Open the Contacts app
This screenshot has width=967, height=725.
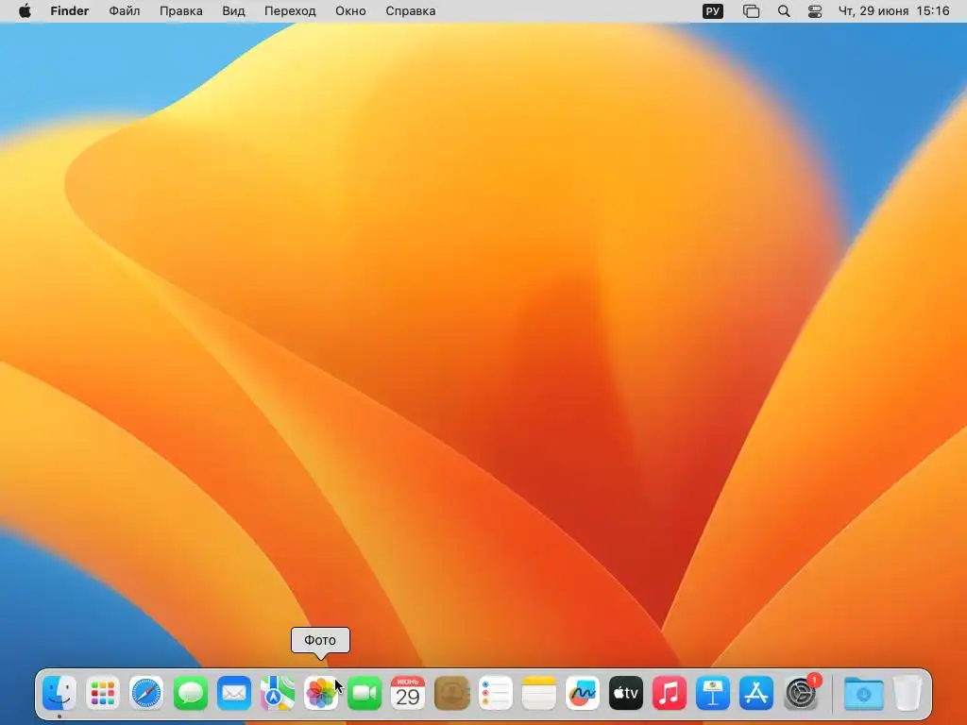click(x=451, y=694)
